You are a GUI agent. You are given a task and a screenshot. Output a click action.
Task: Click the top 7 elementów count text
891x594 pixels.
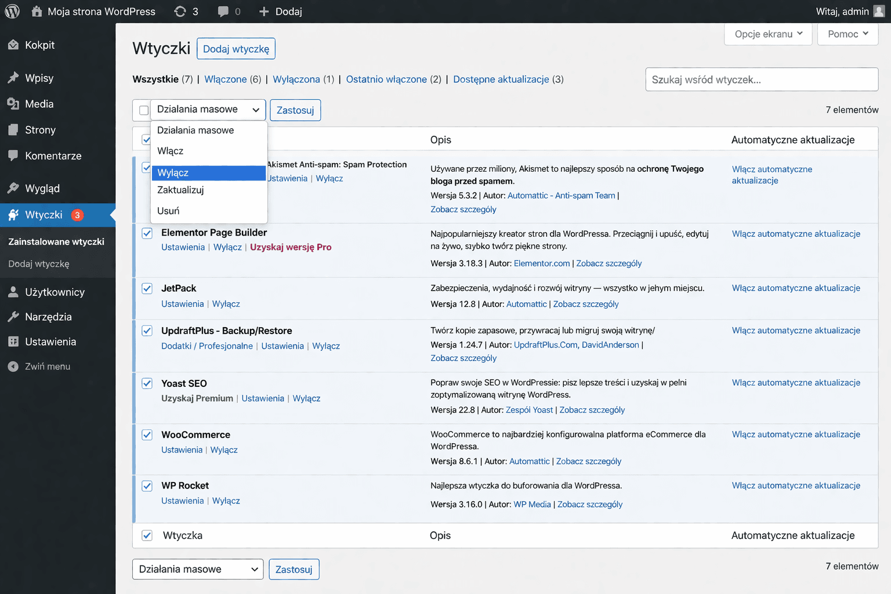click(852, 110)
